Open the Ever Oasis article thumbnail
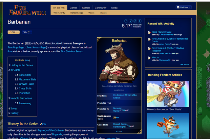 (x=168, y=94)
